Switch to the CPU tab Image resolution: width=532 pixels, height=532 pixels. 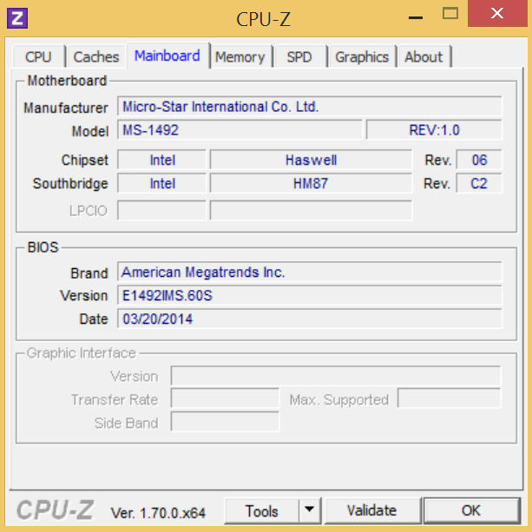[x=39, y=56]
